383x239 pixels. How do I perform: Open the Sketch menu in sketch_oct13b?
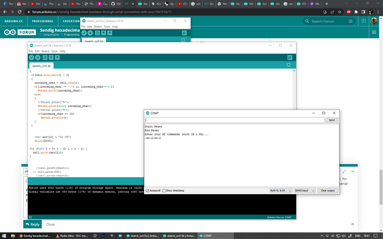tap(45, 51)
